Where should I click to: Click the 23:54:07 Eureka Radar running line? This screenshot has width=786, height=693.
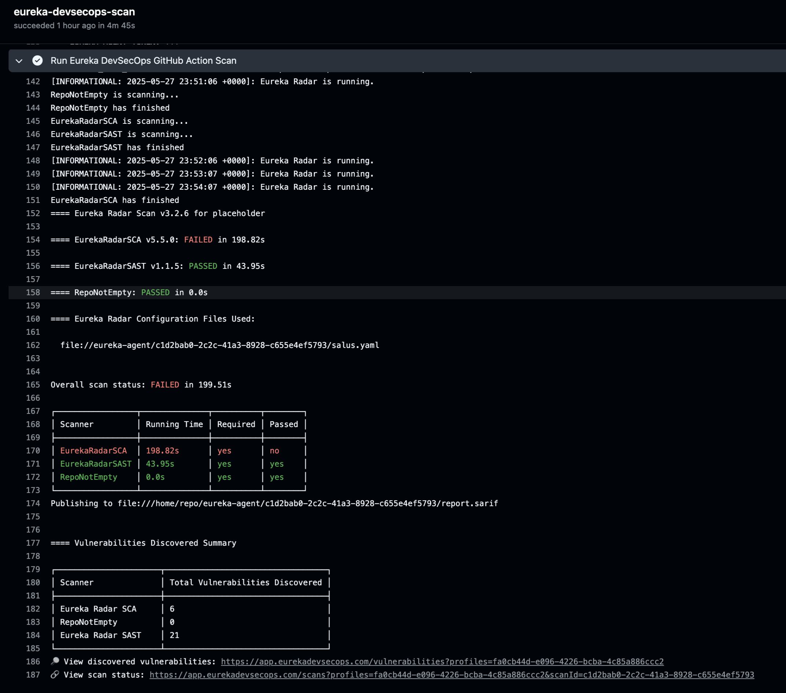(x=212, y=187)
